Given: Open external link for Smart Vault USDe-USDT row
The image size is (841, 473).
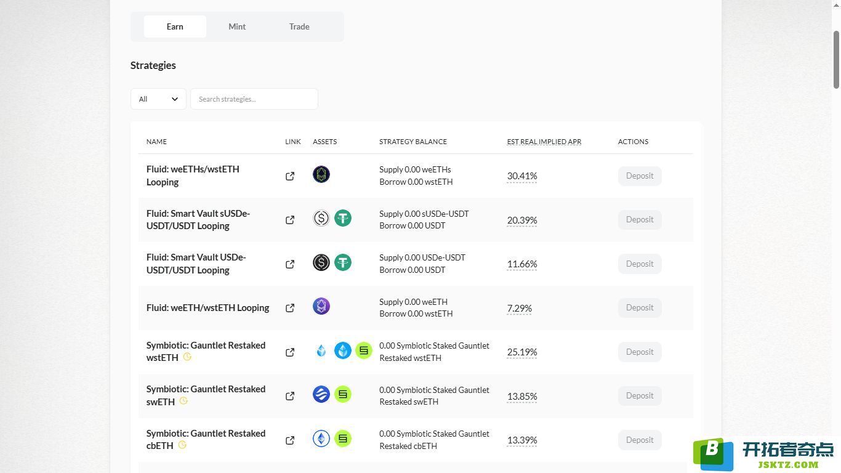Looking at the screenshot, I should (x=290, y=264).
